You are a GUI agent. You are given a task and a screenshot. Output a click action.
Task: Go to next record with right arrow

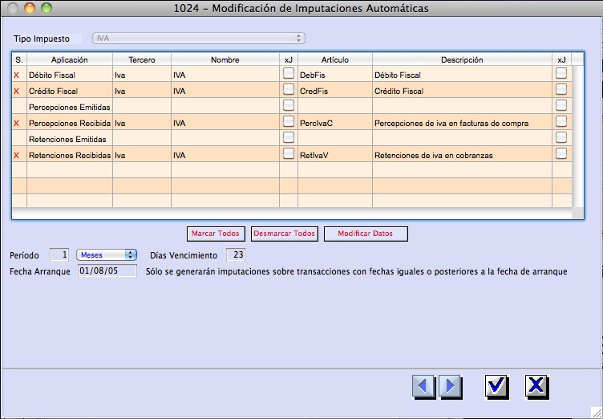(450, 386)
